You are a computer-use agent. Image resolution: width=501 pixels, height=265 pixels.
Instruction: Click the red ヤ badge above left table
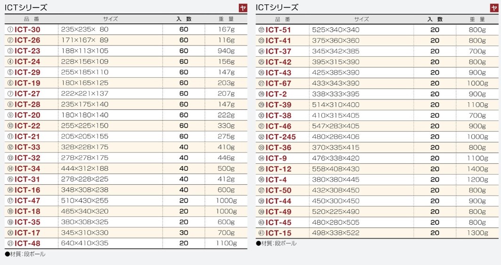(x=243, y=8)
